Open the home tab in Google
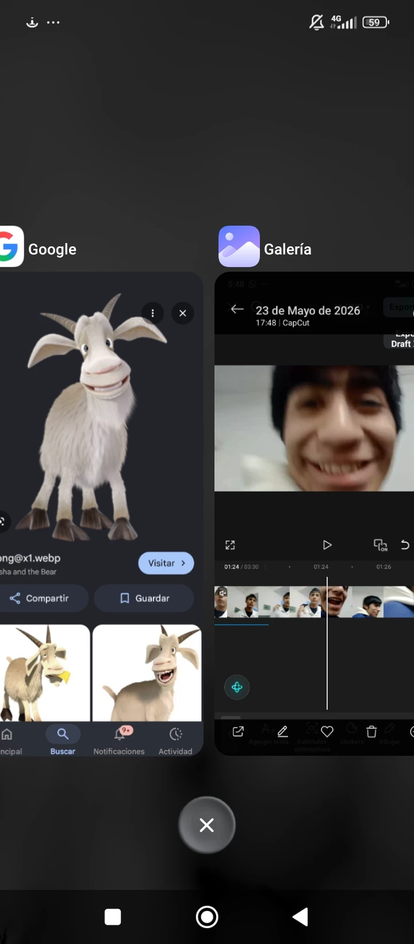 pyautogui.click(x=9, y=740)
